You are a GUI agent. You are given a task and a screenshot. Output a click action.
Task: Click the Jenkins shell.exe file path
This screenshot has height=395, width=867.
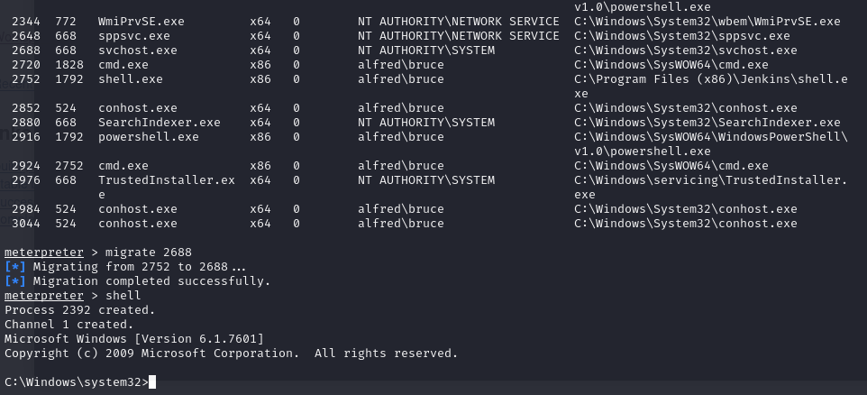[711, 87]
